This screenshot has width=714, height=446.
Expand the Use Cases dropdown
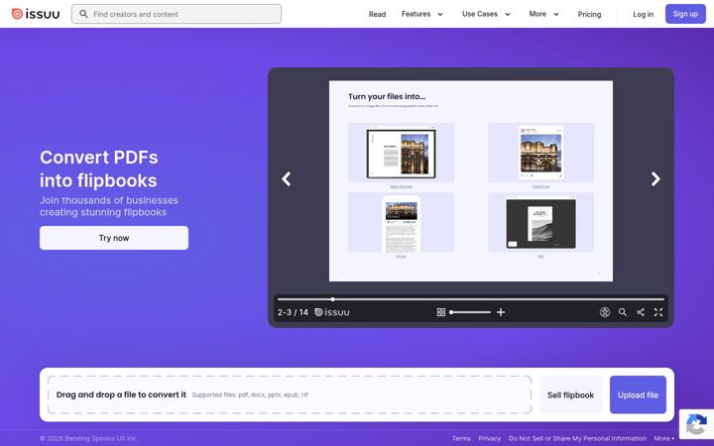486,14
